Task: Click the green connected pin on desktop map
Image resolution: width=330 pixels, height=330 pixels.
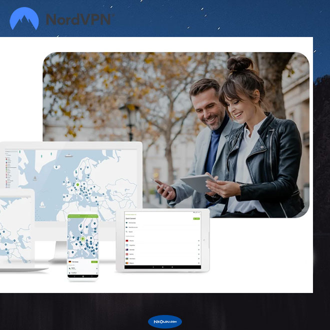Action: pyautogui.click(x=77, y=185)
